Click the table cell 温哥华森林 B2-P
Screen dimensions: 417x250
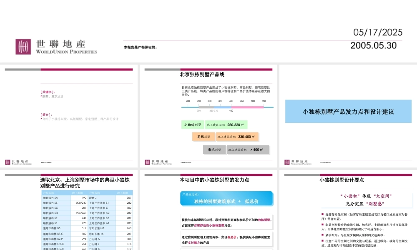click(x=56, y=239)
